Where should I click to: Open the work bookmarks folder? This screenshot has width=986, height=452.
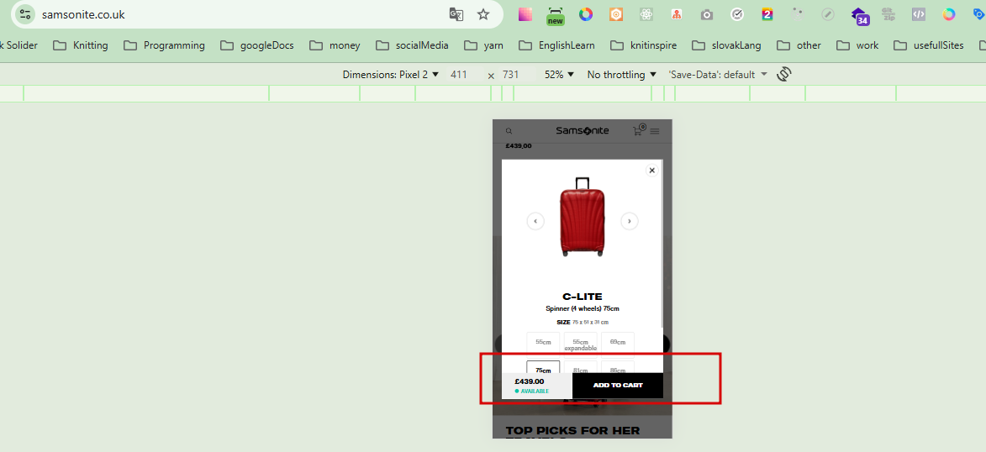coord(857,45)
